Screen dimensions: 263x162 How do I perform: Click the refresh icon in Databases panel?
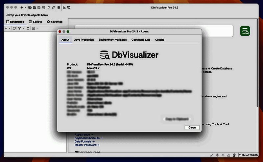(x=14, y=28)
